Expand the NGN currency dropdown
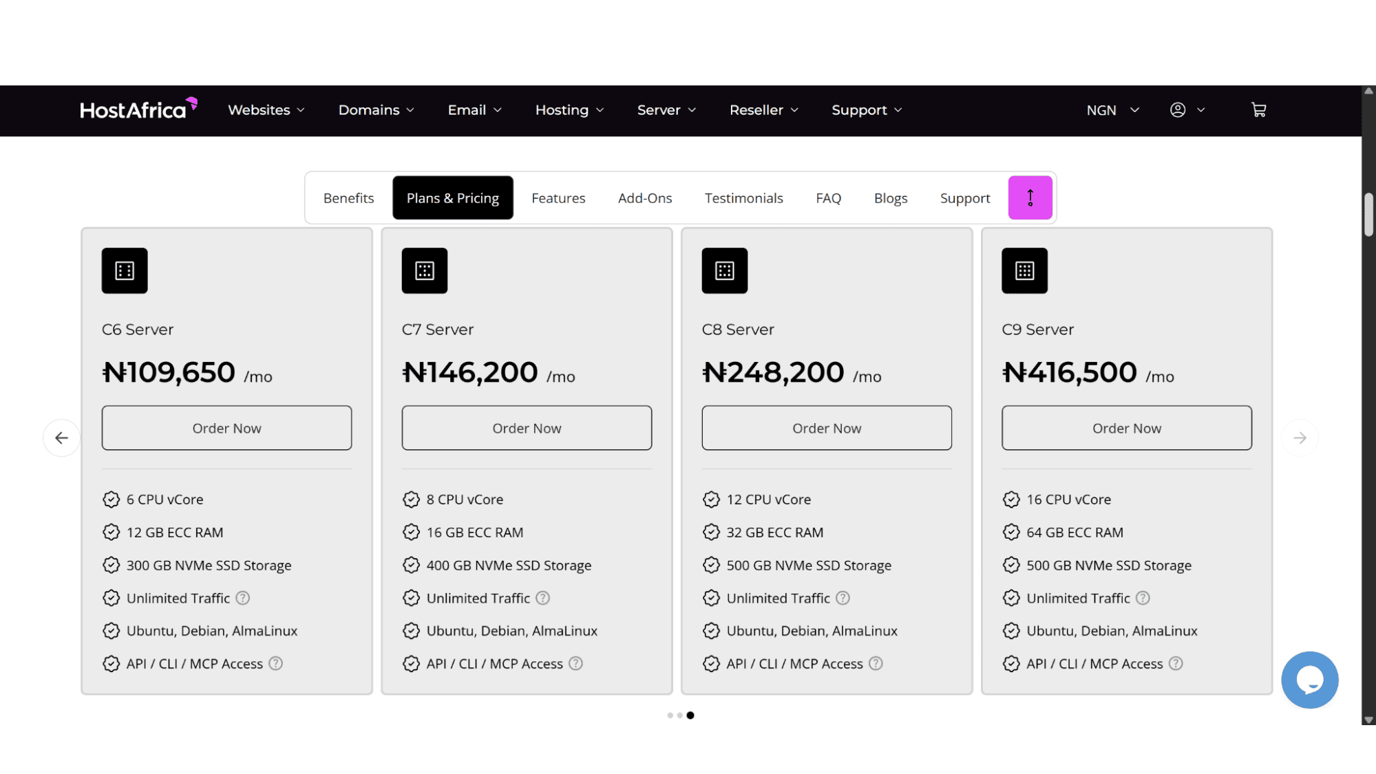 click(1112, 110)
